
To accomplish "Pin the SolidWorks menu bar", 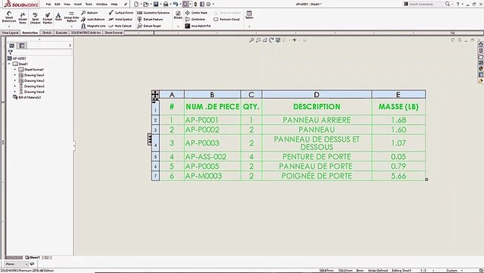I will coord(126,5).
